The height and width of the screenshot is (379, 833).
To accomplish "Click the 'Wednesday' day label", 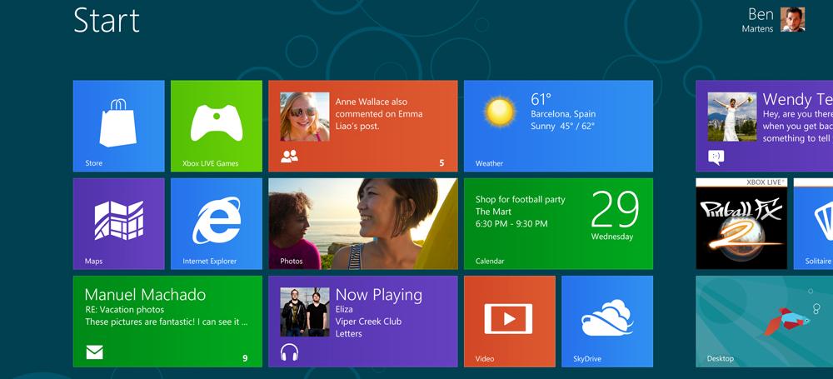I will (x=612, y=237).
